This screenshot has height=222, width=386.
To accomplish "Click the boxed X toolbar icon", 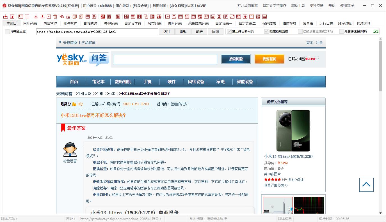I will point(49,17).
